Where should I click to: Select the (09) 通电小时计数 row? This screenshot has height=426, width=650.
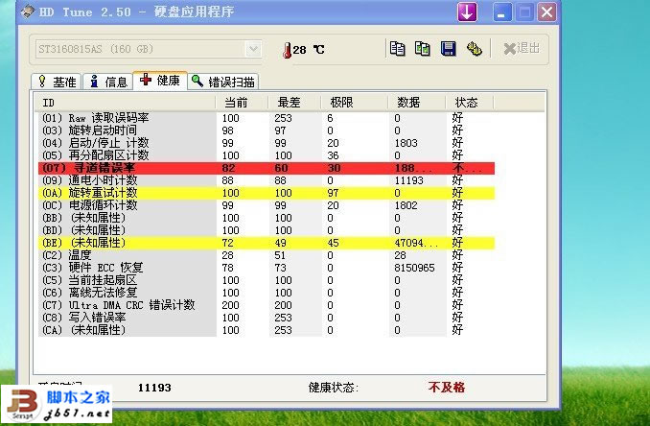click(267, 180)
